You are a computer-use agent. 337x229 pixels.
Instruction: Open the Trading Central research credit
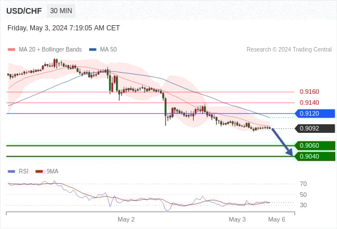pos(289,50)
